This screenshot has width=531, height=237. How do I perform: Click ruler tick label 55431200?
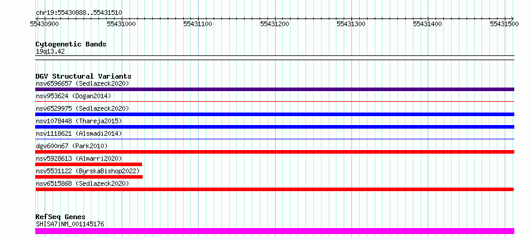(x=274, y=24)
